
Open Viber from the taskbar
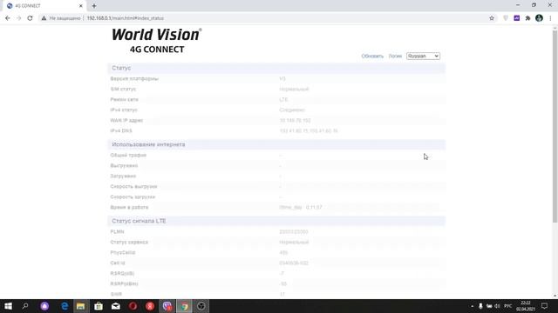click(x=167, y=306)
